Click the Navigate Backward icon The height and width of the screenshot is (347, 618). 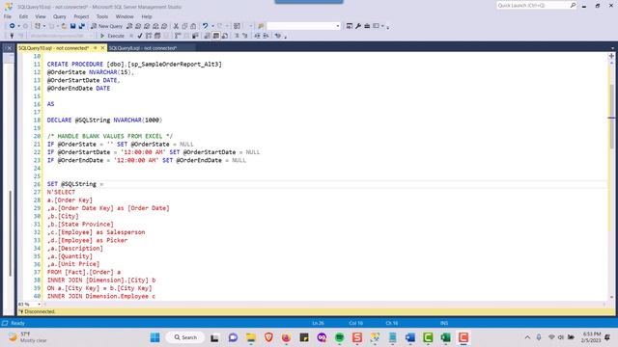(13, 26)
